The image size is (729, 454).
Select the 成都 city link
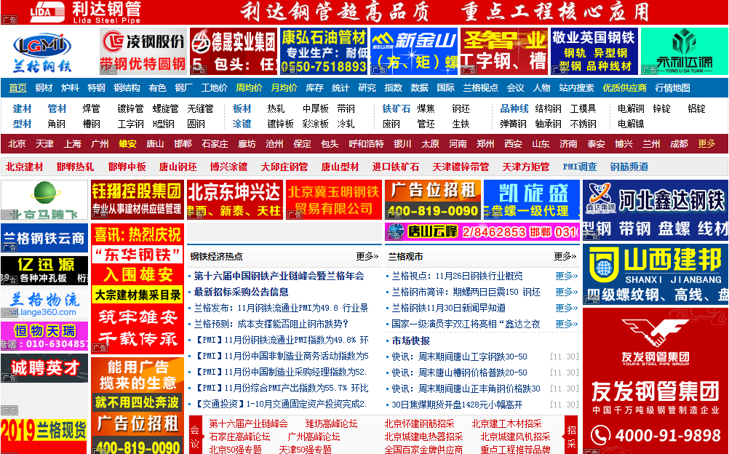tap(679, 144)
